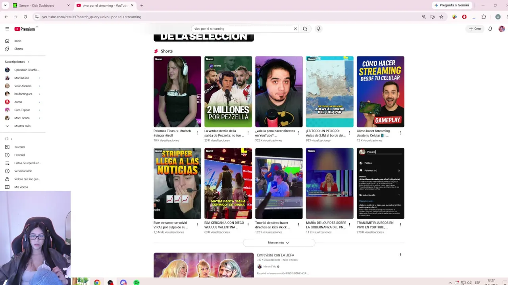Open the YouTube hamburger guide menu
The image size is (508, 285).
[x=7, y=29]
